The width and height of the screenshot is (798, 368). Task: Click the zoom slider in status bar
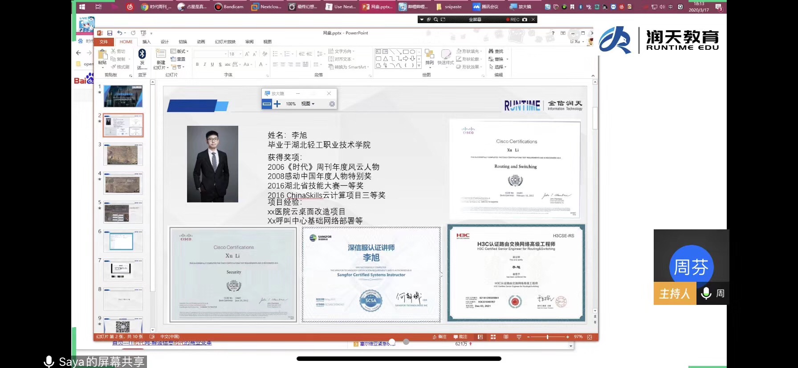point(547,337)
